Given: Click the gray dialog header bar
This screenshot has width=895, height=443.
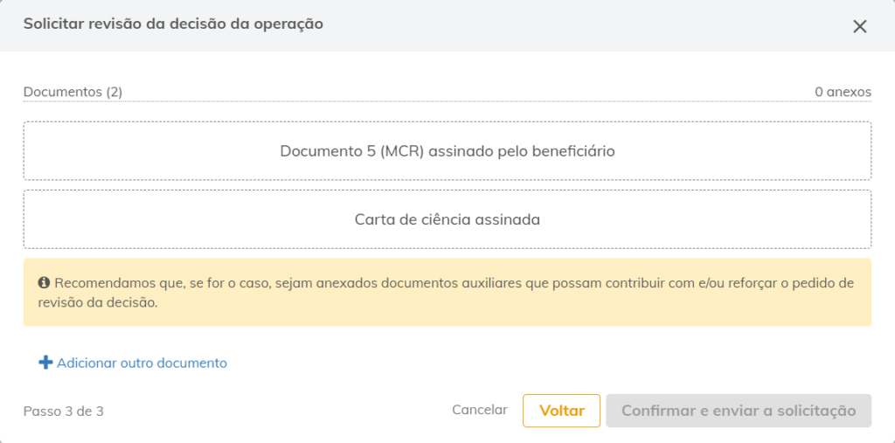Looking at the screenshot, I should click(447, 25).
